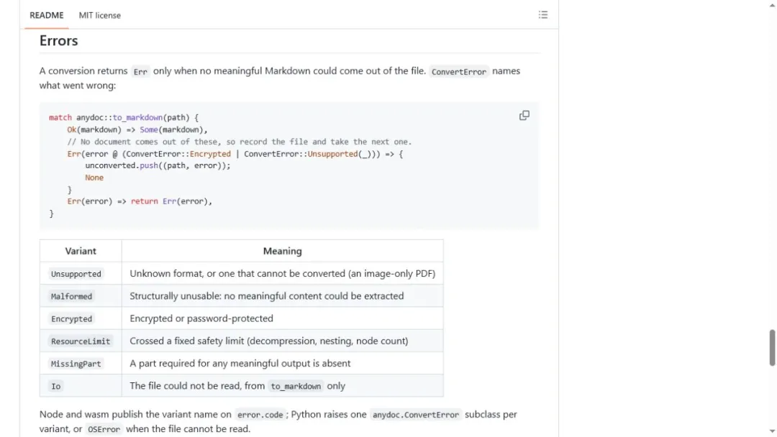The image size is (777, 437).
Task: Click the scrollbar up arrow
Action: [x=771, y=4]
